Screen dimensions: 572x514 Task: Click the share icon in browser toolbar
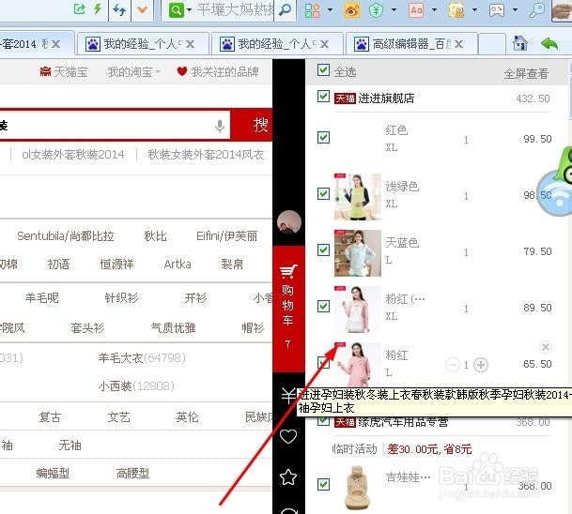80,8
